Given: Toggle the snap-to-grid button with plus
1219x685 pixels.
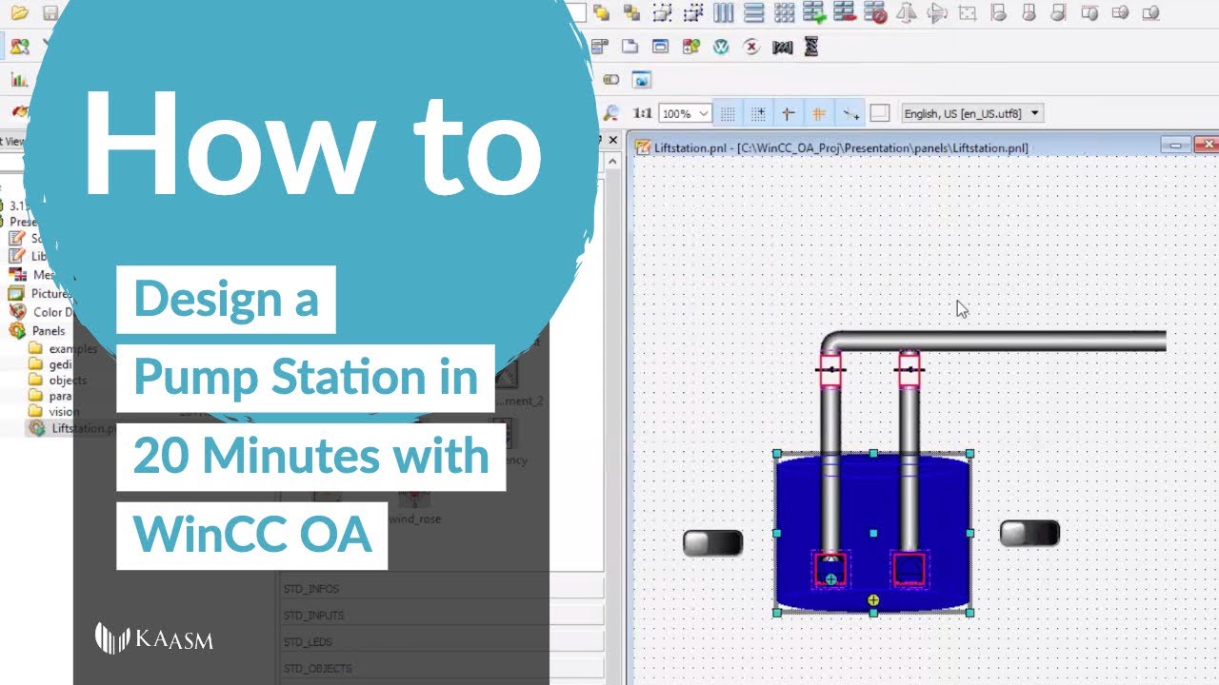Looking at the screenshot, I should pos(758,113).
